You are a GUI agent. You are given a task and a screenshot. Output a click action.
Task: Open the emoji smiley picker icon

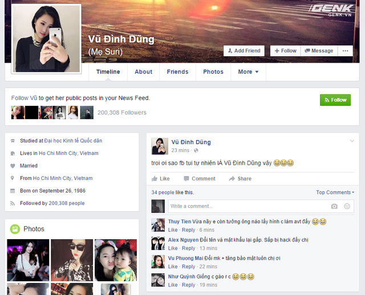coord(347,206)
